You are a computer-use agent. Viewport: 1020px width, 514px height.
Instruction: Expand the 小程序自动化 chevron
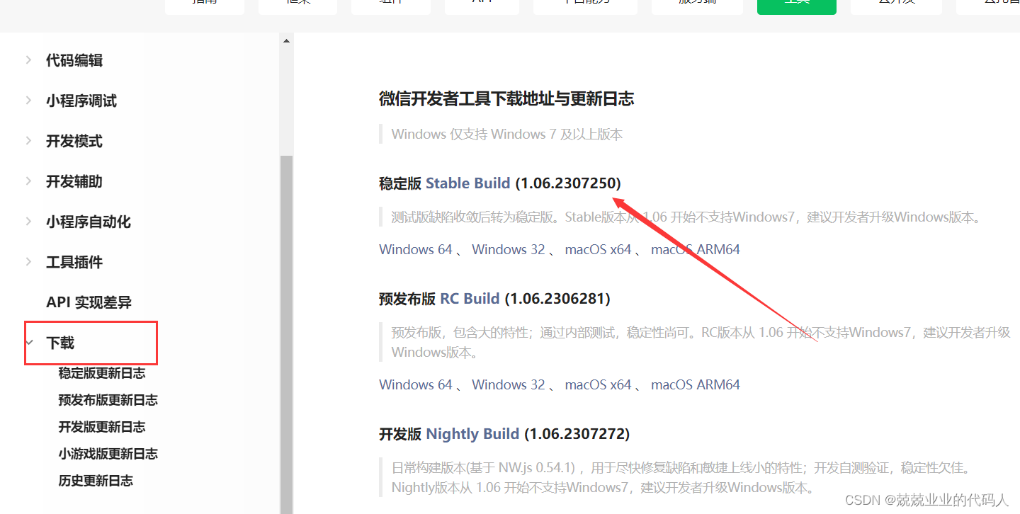click(28, 222)
